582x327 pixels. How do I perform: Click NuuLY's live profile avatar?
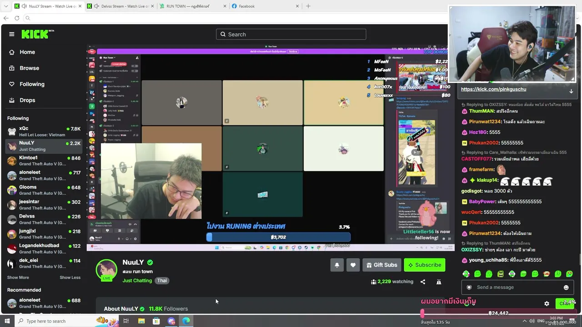click(x=106, y=270)
